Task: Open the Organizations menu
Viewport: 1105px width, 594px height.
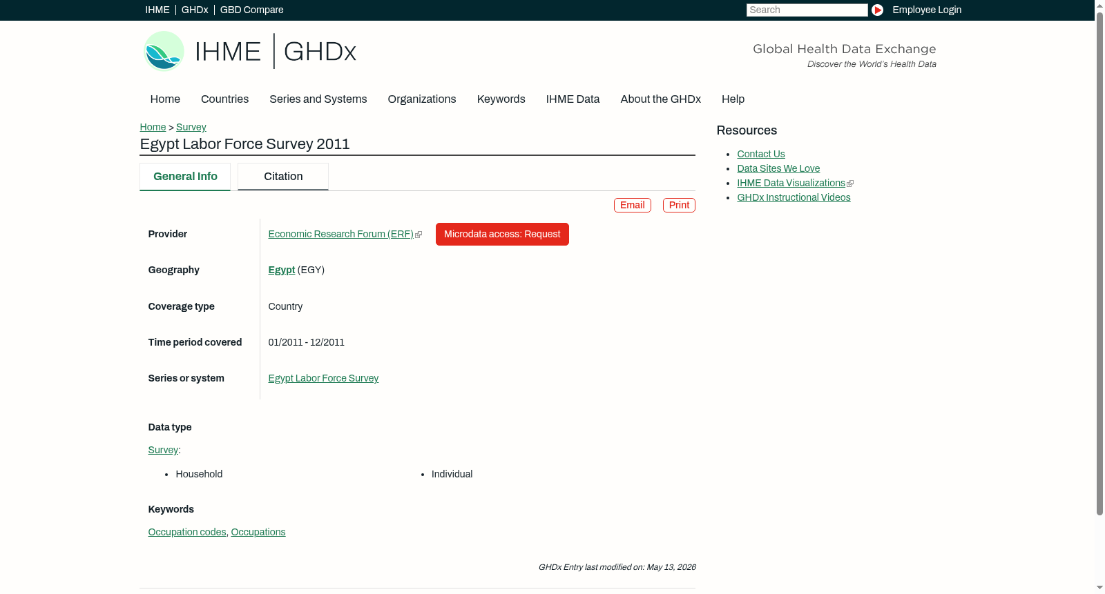Action: 422,99
